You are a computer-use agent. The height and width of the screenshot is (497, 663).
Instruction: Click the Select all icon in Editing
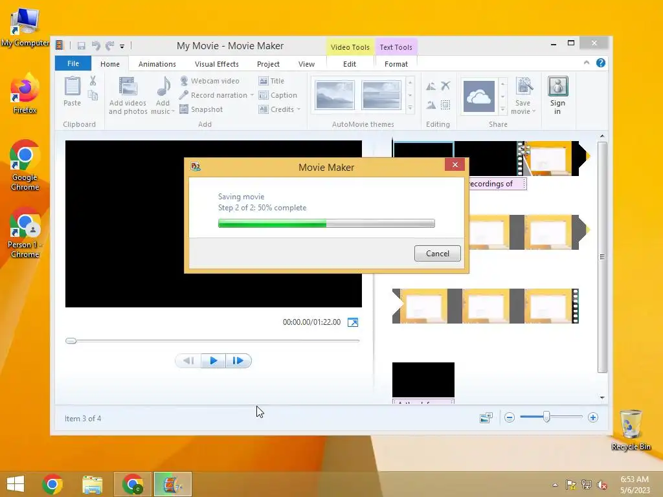(x=445, y=104)
